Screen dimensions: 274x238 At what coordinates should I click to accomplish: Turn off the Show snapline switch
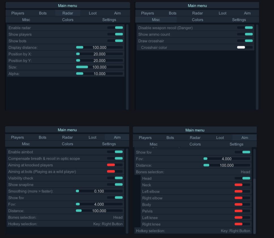tap(115, 185)
